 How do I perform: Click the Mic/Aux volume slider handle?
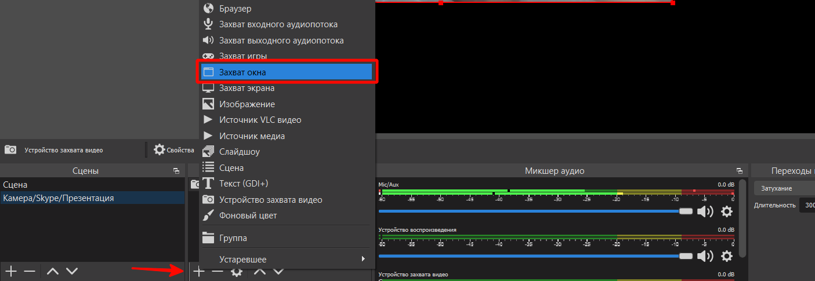click(x=686, y=211)
